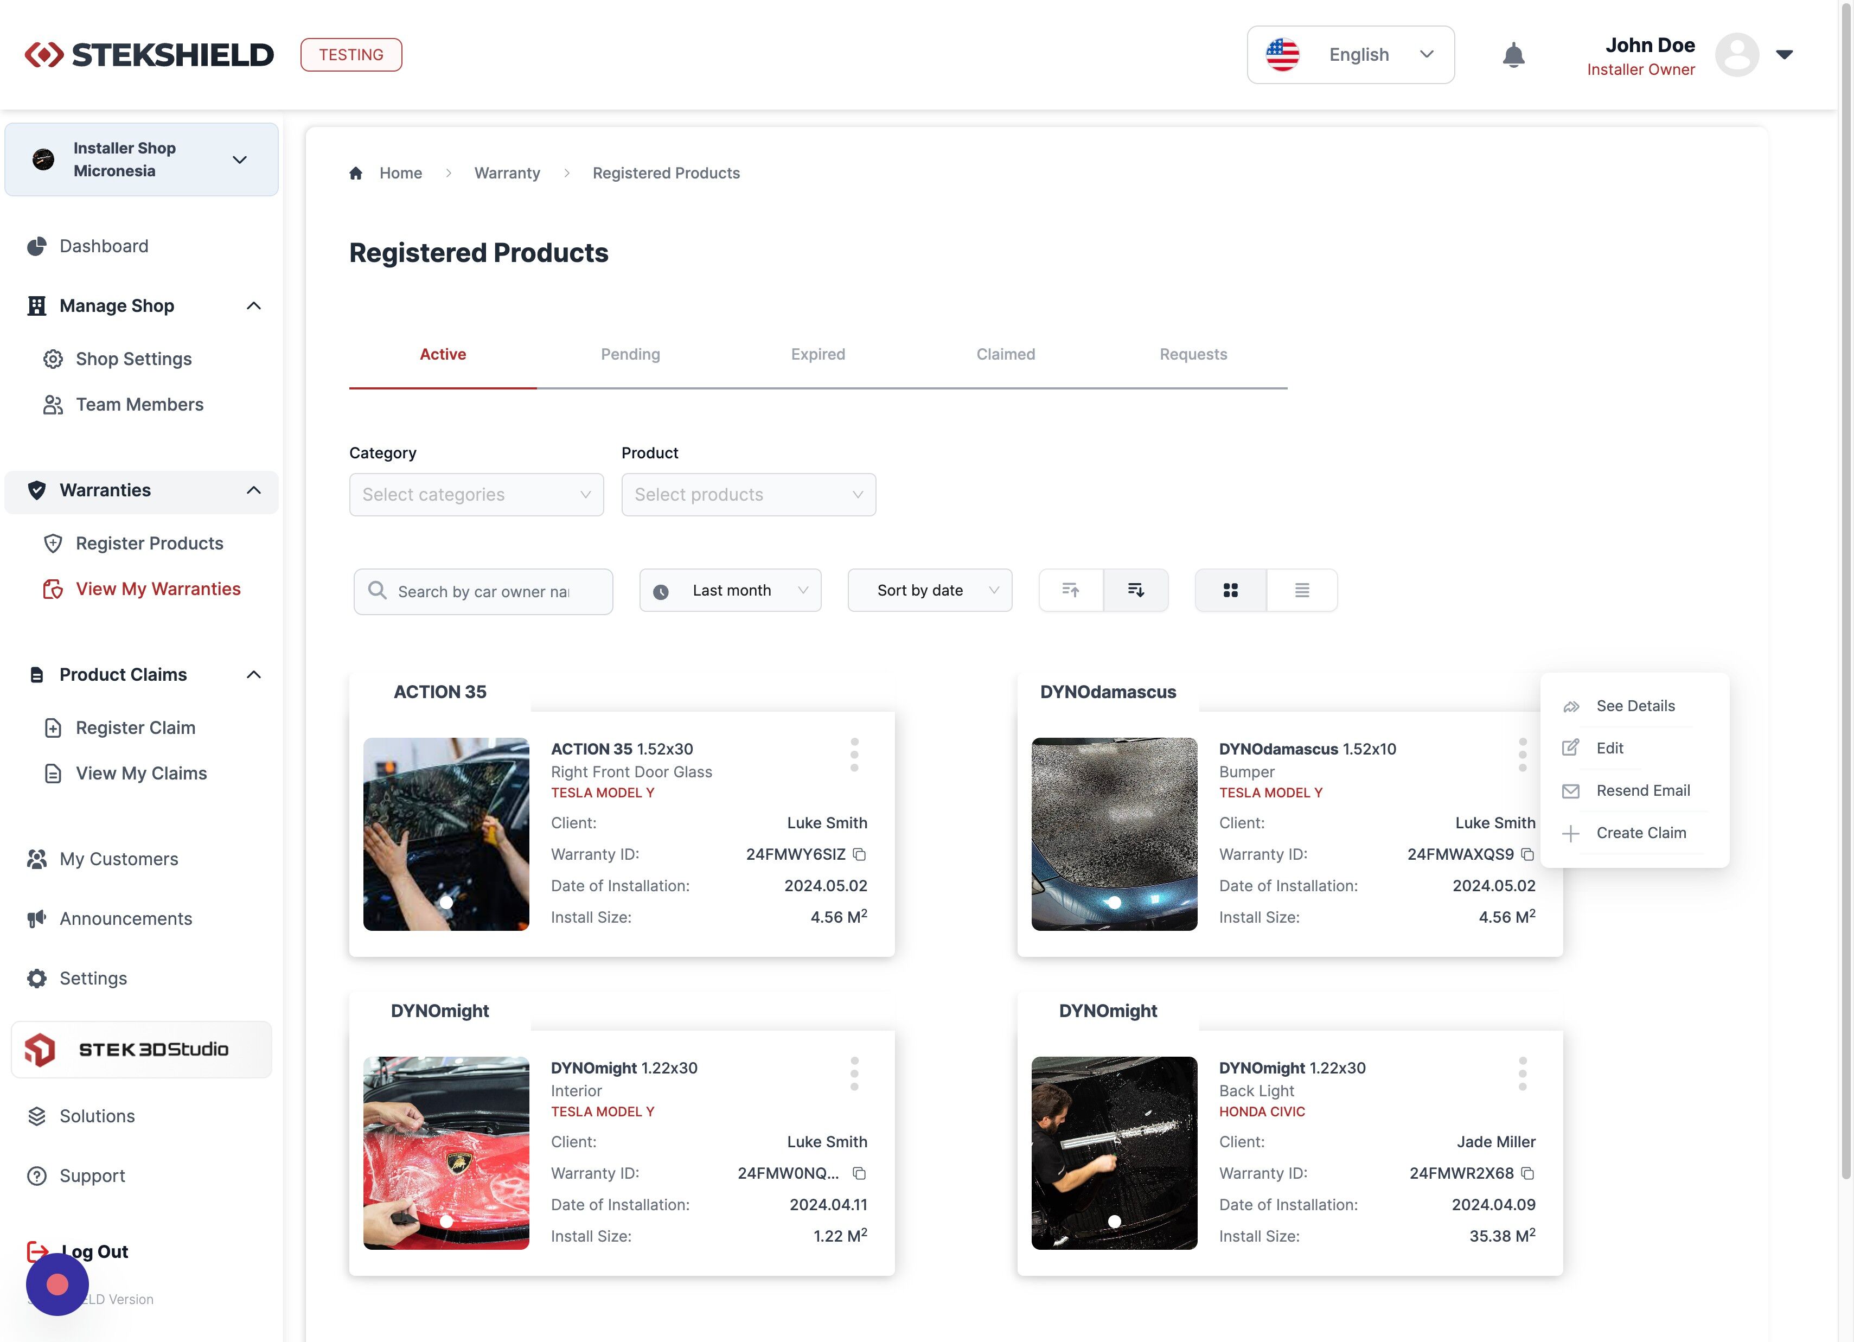Image resolution: width=1854 pixels, height=1342 pixels.
Task: Switch to grid view layout
Action: [x=1230, y=590]
